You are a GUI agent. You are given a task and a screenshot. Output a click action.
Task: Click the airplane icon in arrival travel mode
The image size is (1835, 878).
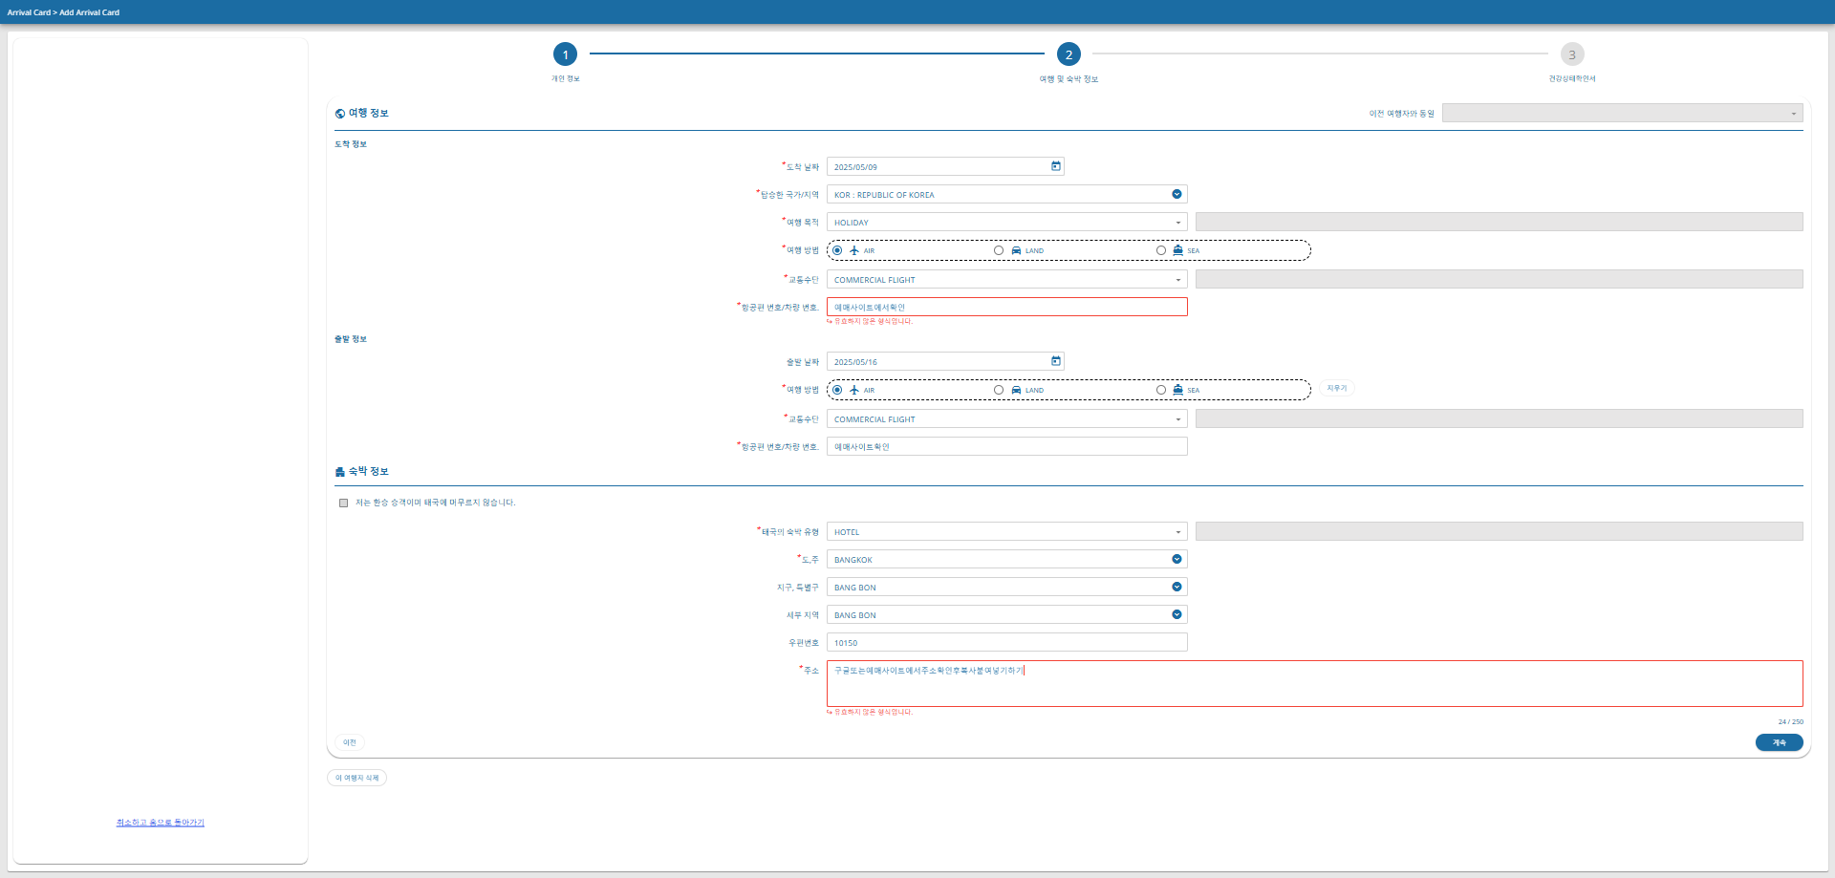pos(854,250)
